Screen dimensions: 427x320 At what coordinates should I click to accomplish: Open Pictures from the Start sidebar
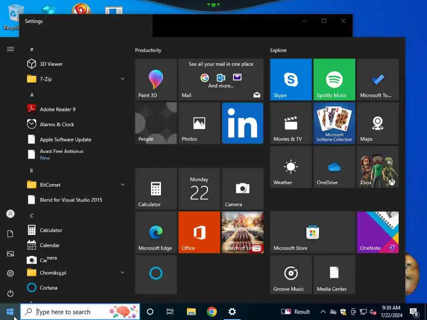tap(10, 254)
